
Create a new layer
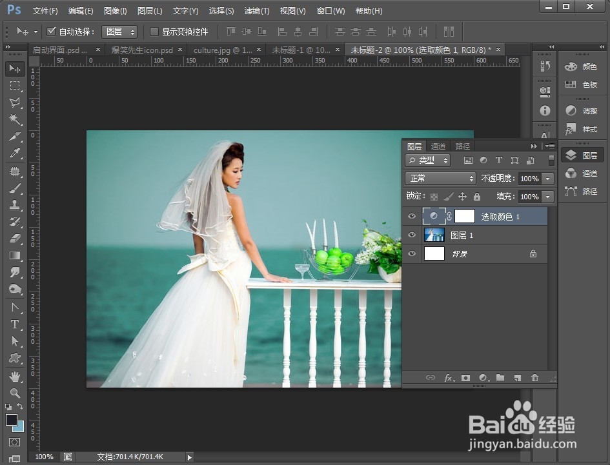click(518, 377)
